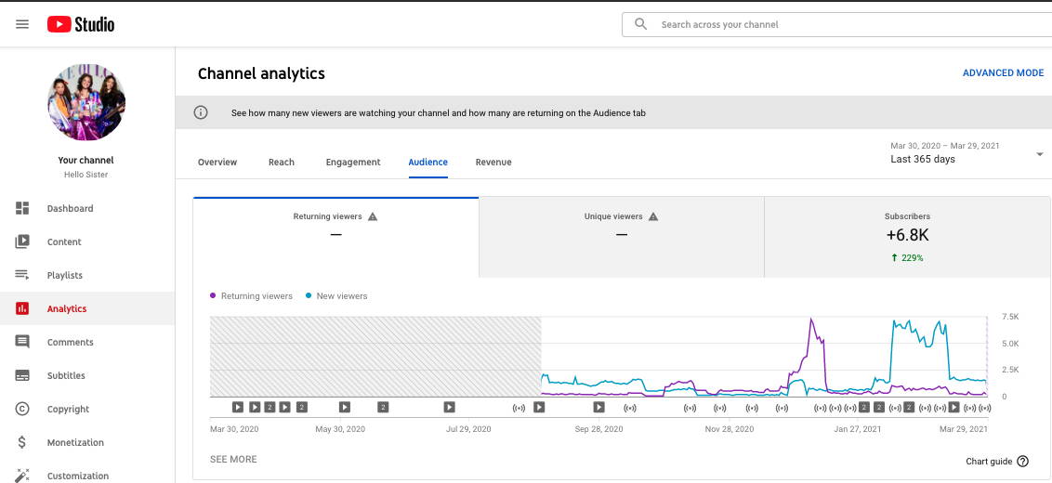Click the Playlists list icon
Image resolution: width=1052 pixels, height=483 pixels.
(x=22, y=275)
